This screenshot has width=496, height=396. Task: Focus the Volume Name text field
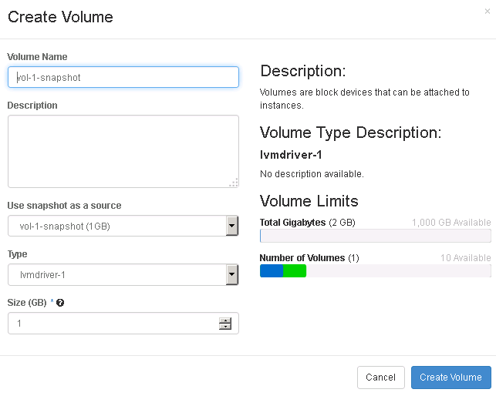click(123, 77)
